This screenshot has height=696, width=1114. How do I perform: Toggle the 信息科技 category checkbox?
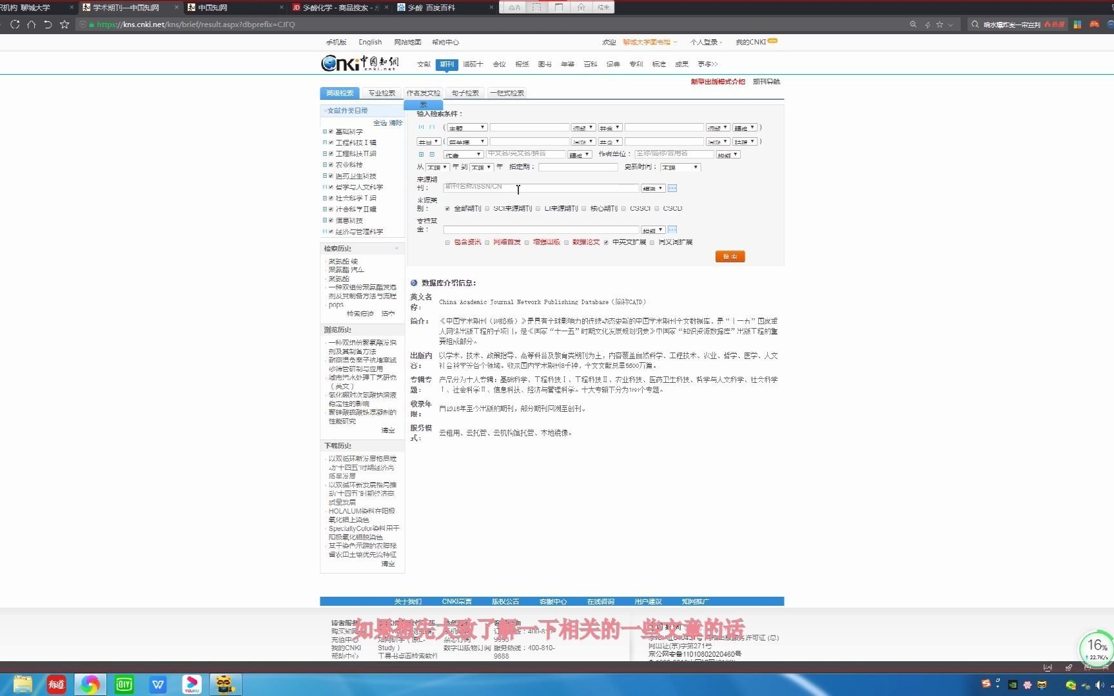pos(331,220)
